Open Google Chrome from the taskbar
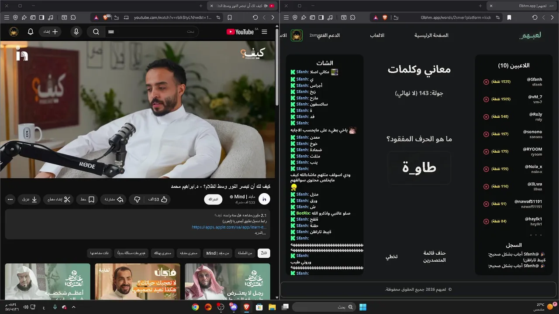 click(195, 307)
